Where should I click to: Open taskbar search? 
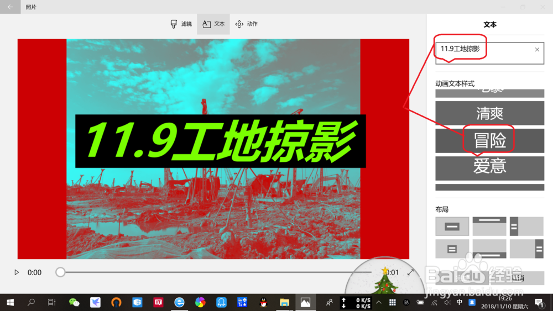coord(31,302)
